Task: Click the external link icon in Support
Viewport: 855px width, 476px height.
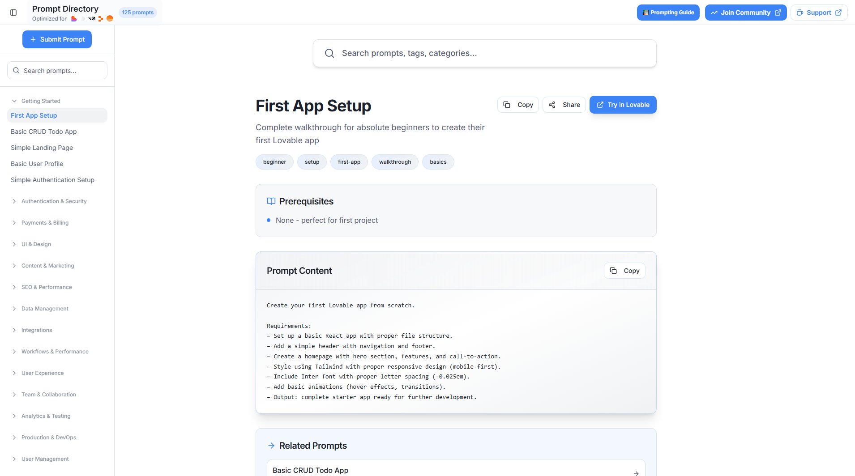Action: (838, 13)
